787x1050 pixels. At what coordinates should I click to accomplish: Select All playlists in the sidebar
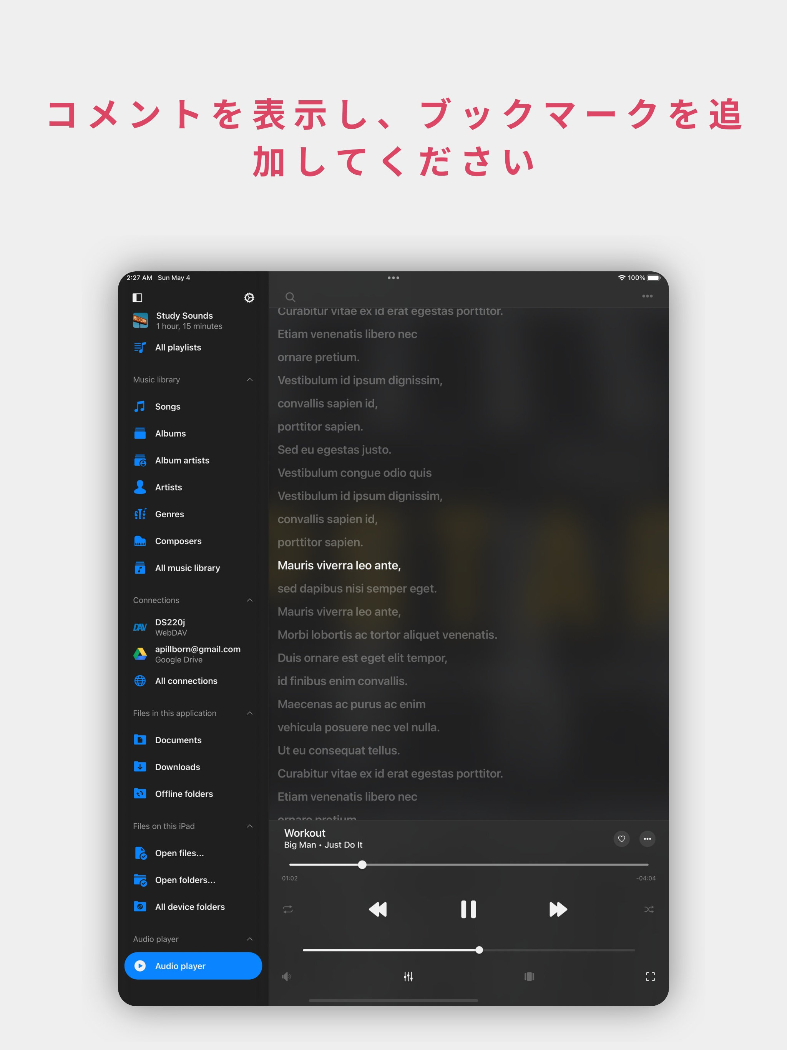pos(178,347)
